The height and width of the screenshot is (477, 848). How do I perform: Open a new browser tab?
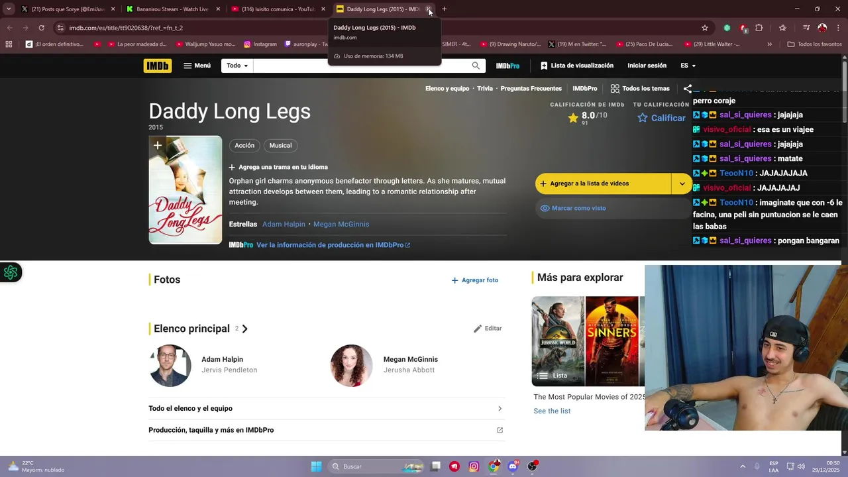[x=444, y=9]
